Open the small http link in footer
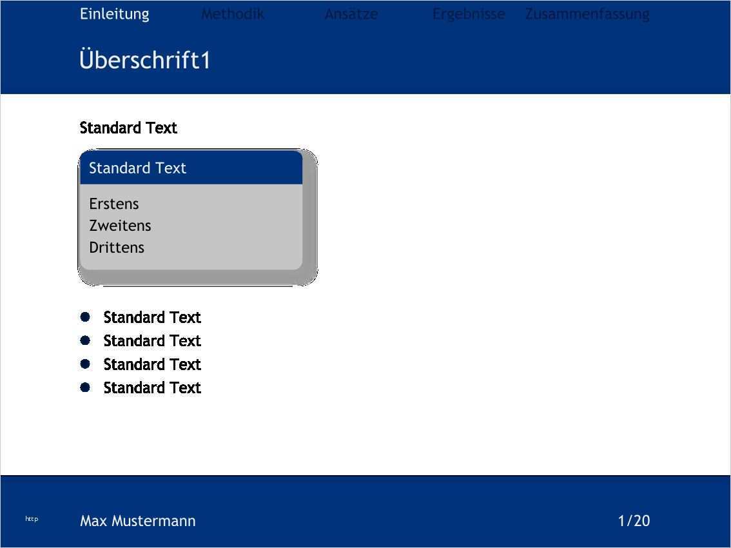Screen dimensions: 731x548 (x=32, y=519)
